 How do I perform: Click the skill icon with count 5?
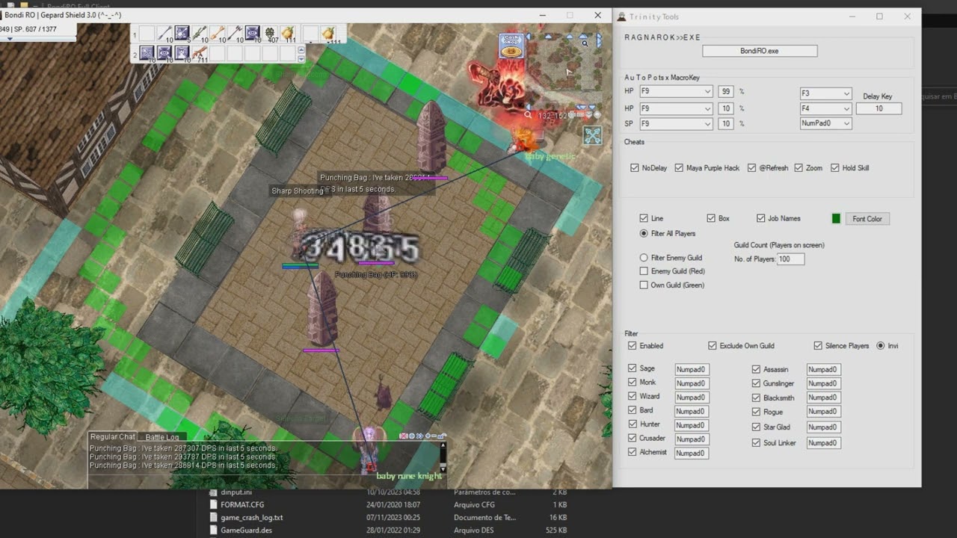182,33
